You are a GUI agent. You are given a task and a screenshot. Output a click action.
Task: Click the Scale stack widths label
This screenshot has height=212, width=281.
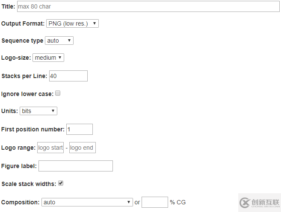(x=29, y=184)
